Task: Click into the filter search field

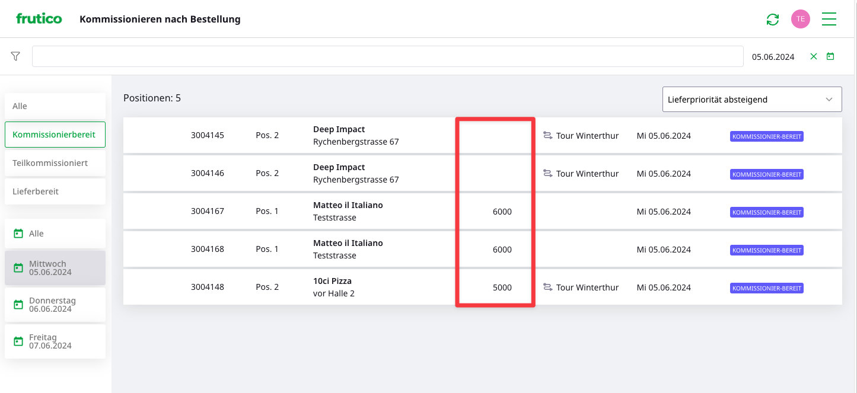Action: tap(387, 56)
